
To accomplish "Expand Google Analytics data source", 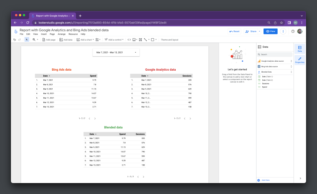I will point(291,61).
